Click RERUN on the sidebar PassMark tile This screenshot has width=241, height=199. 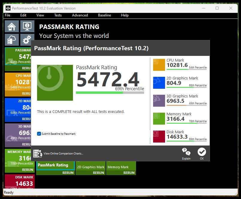(x=26, y=68)
